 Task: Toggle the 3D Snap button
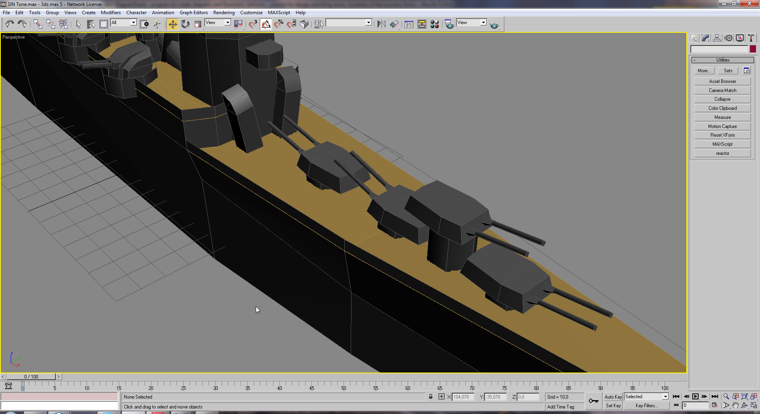(253, 24)
